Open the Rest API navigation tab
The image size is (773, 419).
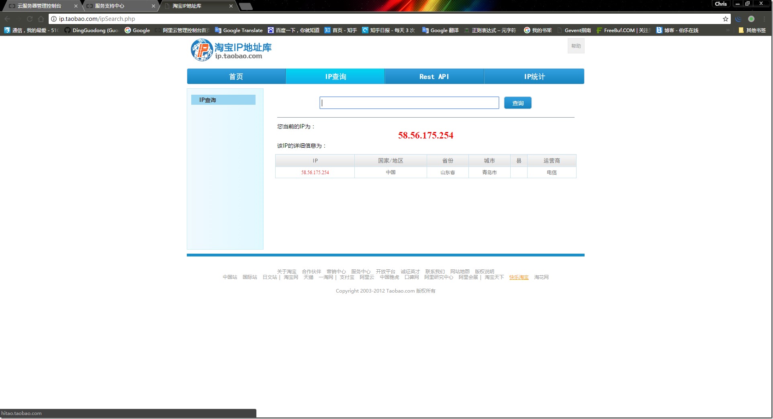pyautogui.click(x=434, y=76)
